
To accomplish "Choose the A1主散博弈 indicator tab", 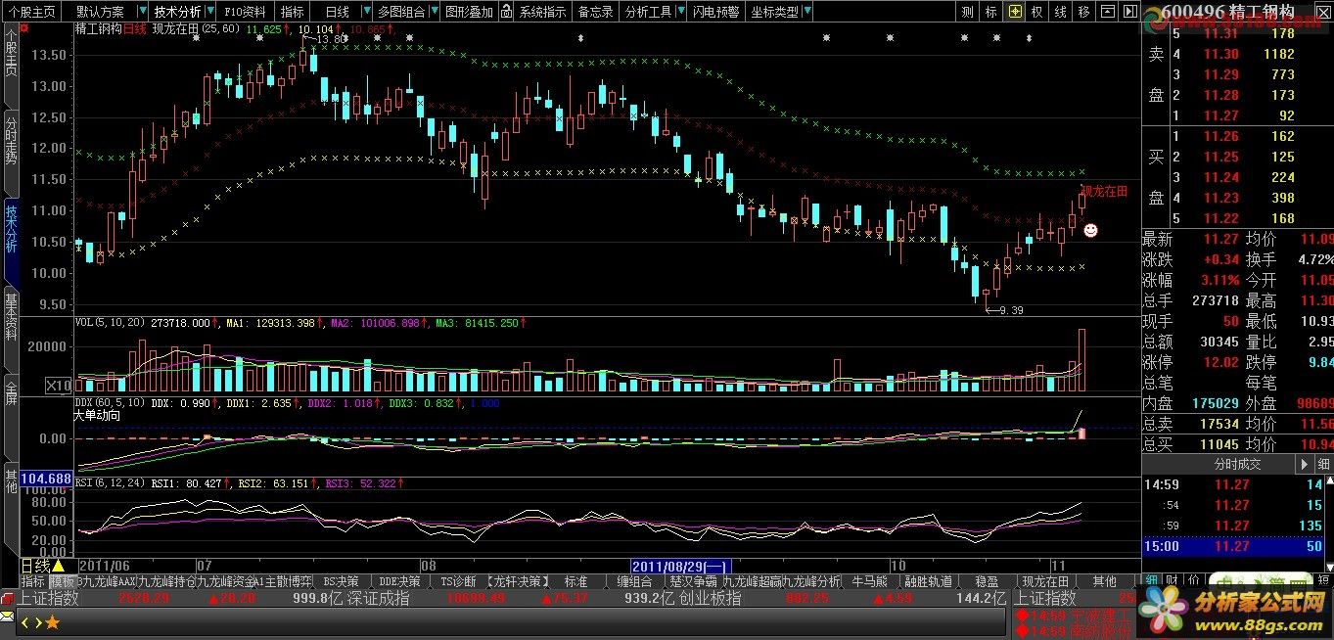I will pos(283,581).
